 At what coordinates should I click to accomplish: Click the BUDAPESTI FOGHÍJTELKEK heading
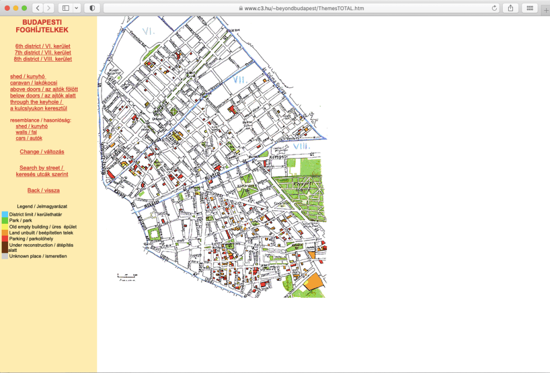pyautogui.click(x=42, y=26)
